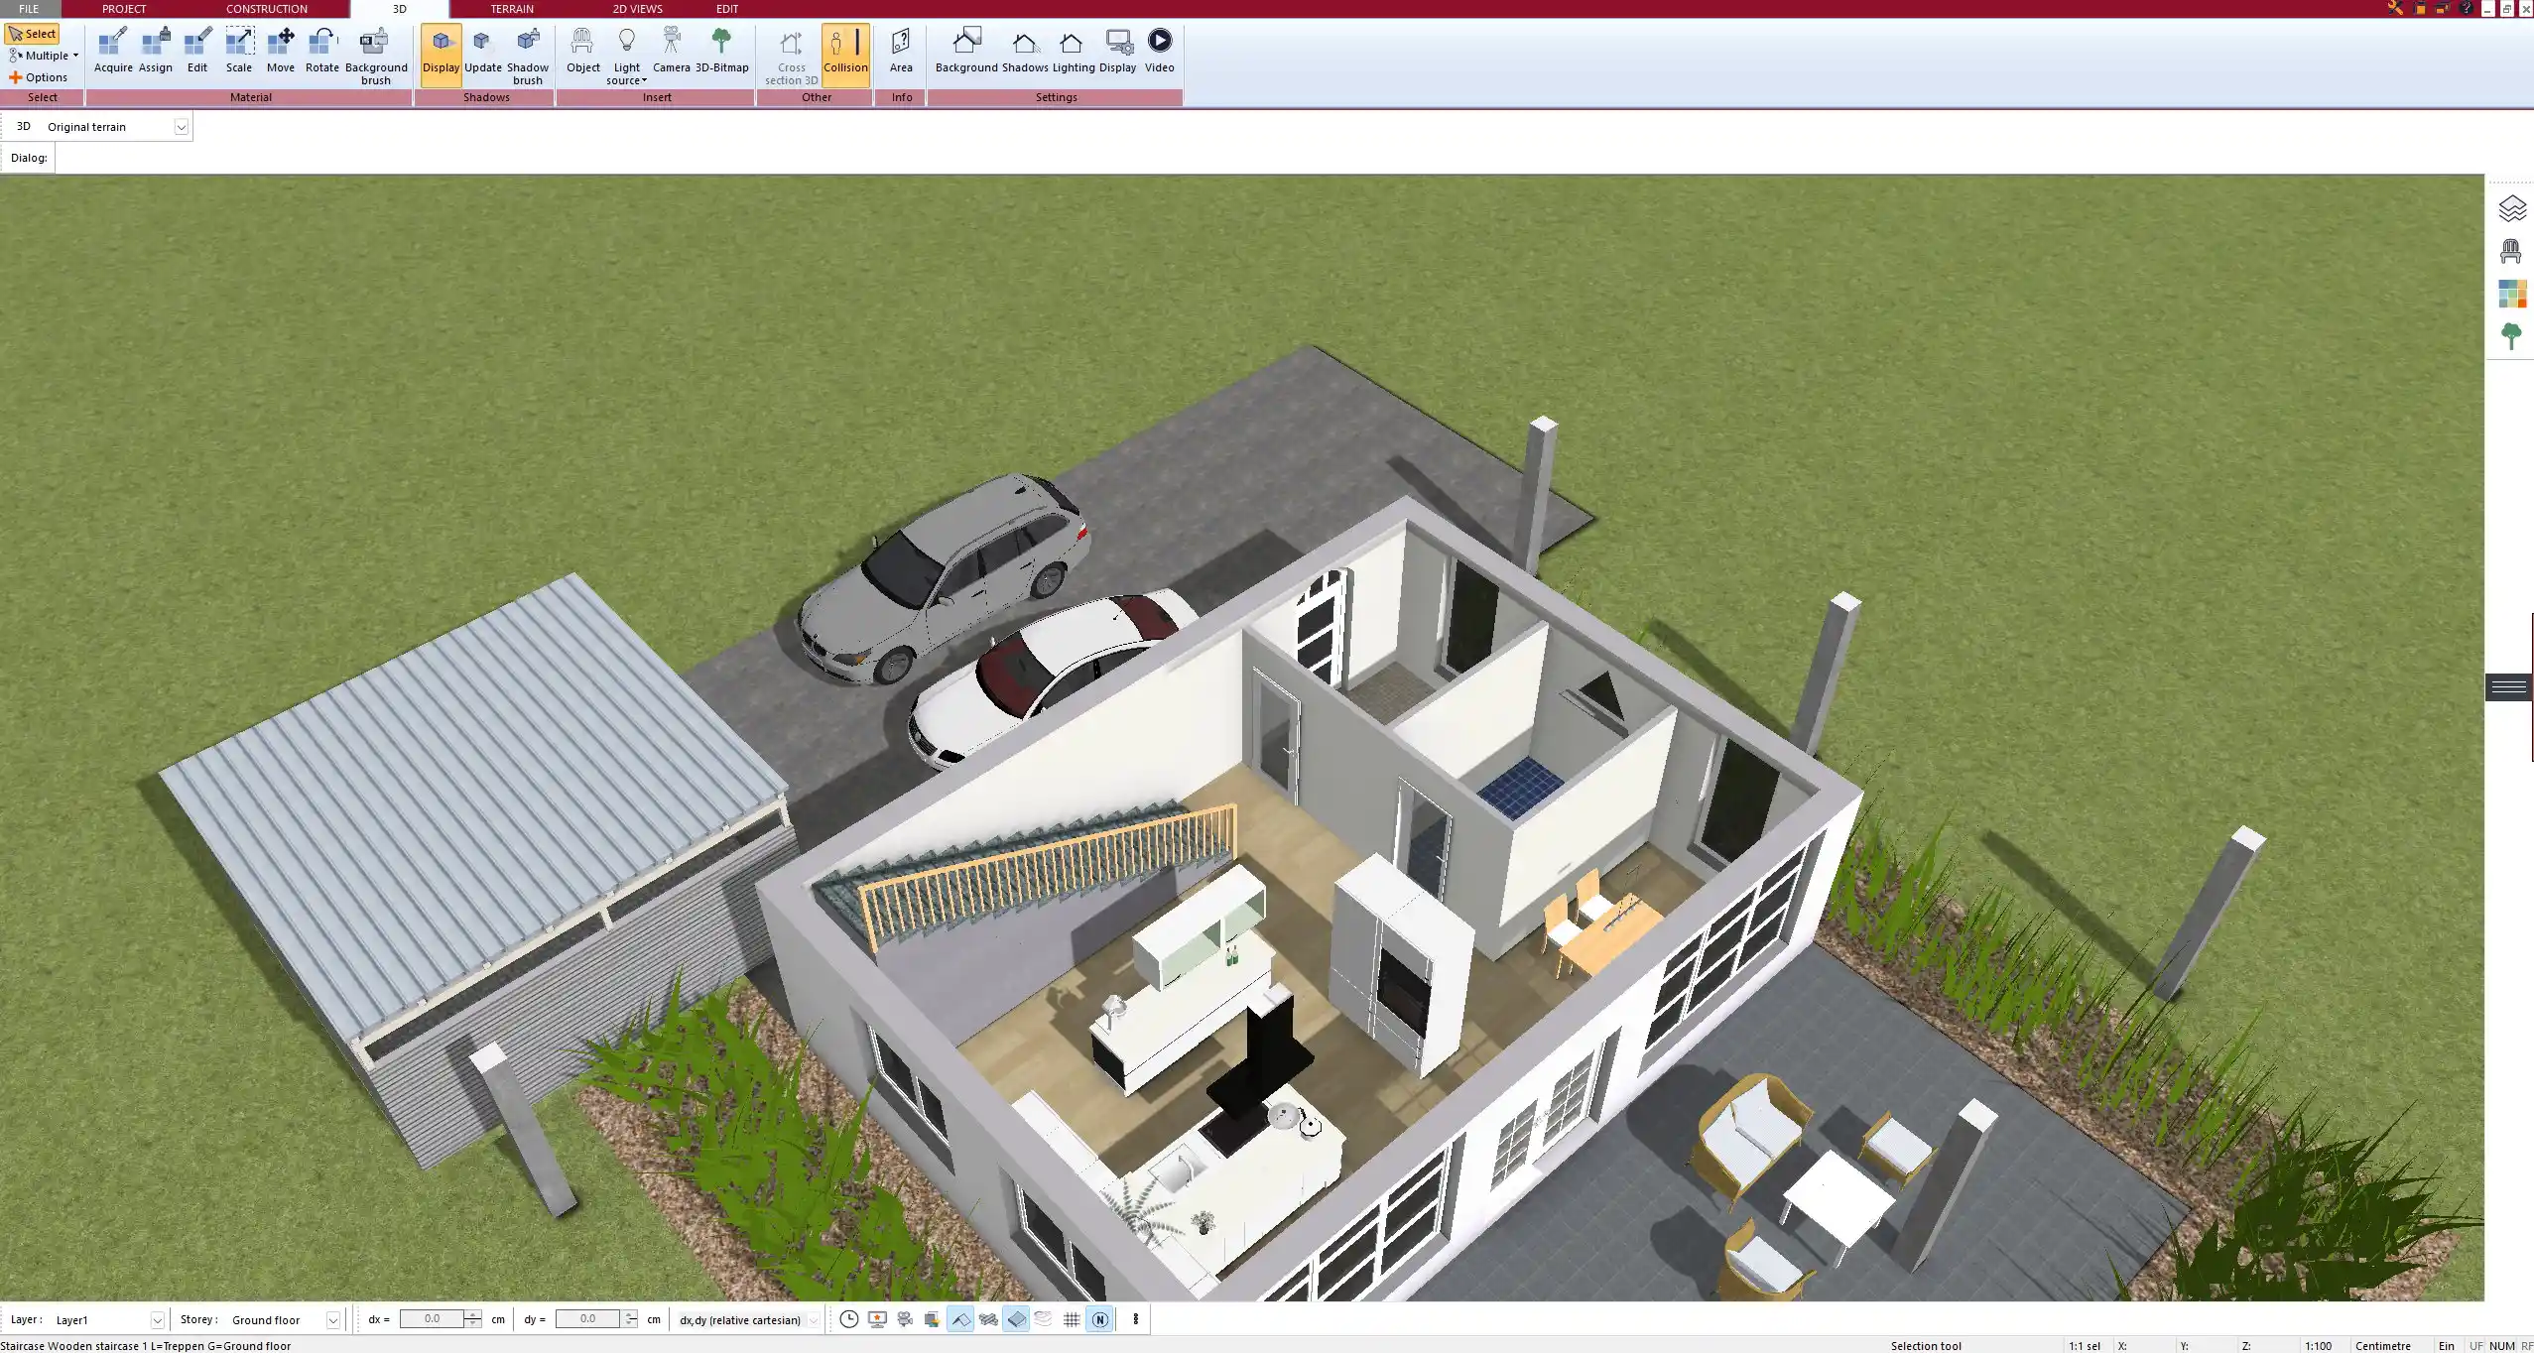The width and height of the screenshot is (2534, 1353).
Task: Toggle the highlighted roof icon in bottom toolbar
Action: pyautogui.click(x=960, y=1319)
